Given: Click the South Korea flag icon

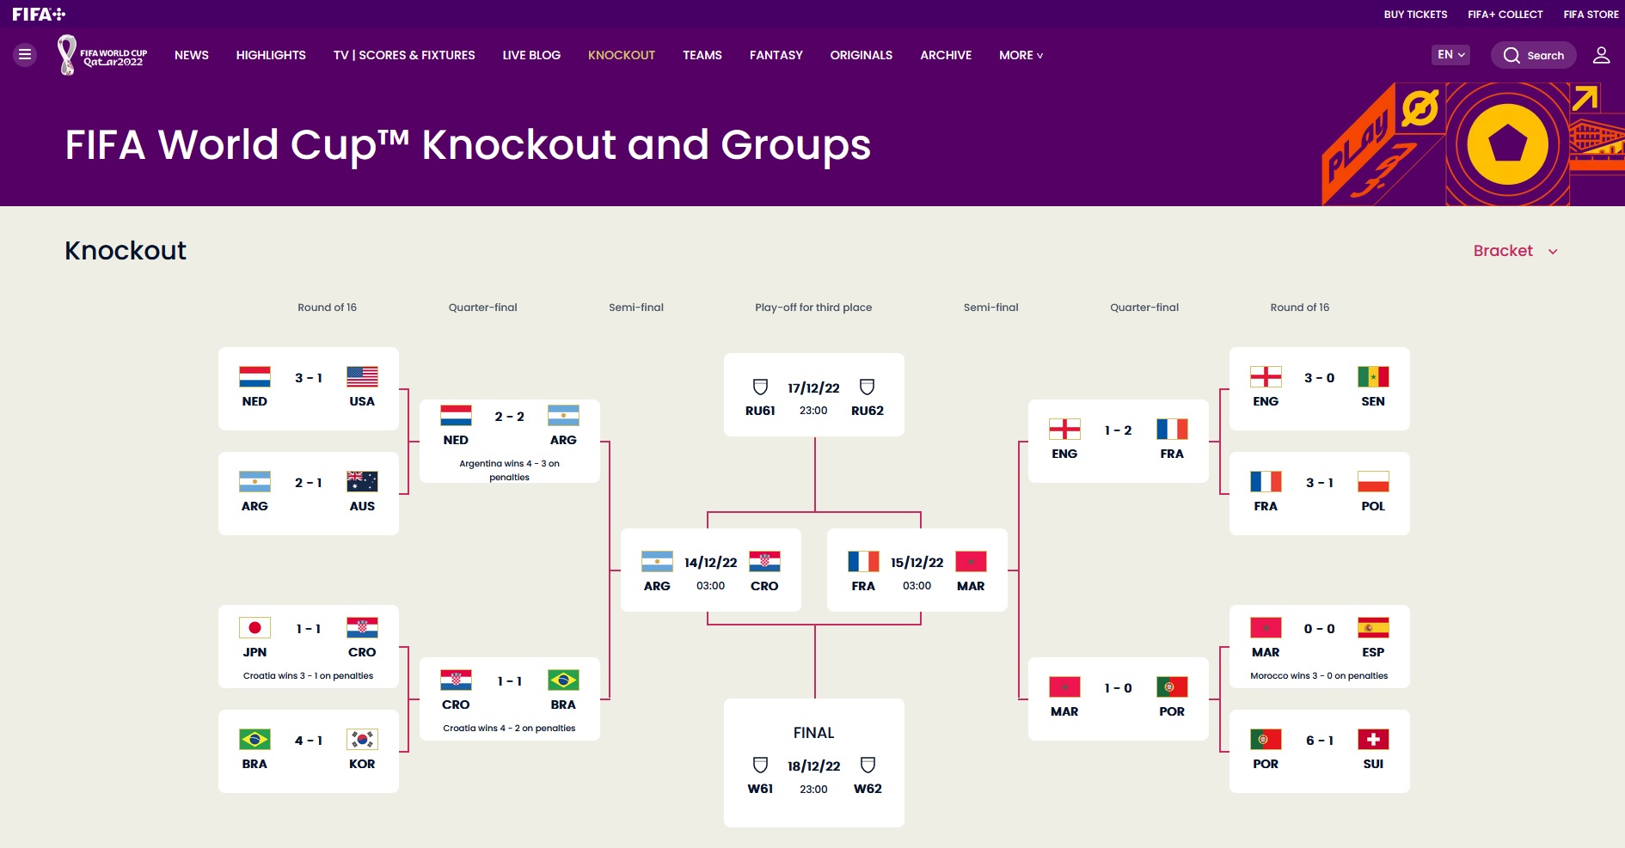Looking at the screenshot, I should (362, 739).
